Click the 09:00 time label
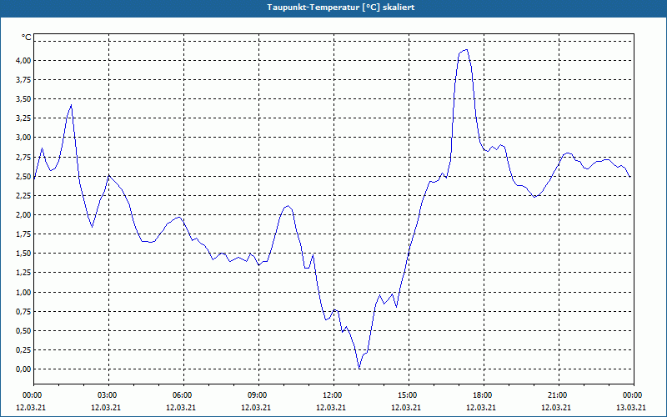Screen dimensions: 667x417 click(x=258, y=395)
